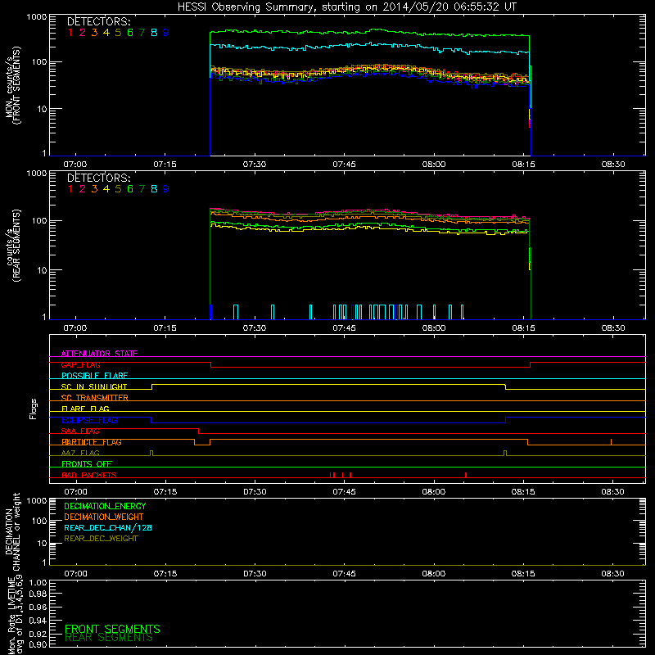Click the DECIMATION_WEIGHT legend entry
Viewport: 655px width, 655px height.
click(104, 517)
